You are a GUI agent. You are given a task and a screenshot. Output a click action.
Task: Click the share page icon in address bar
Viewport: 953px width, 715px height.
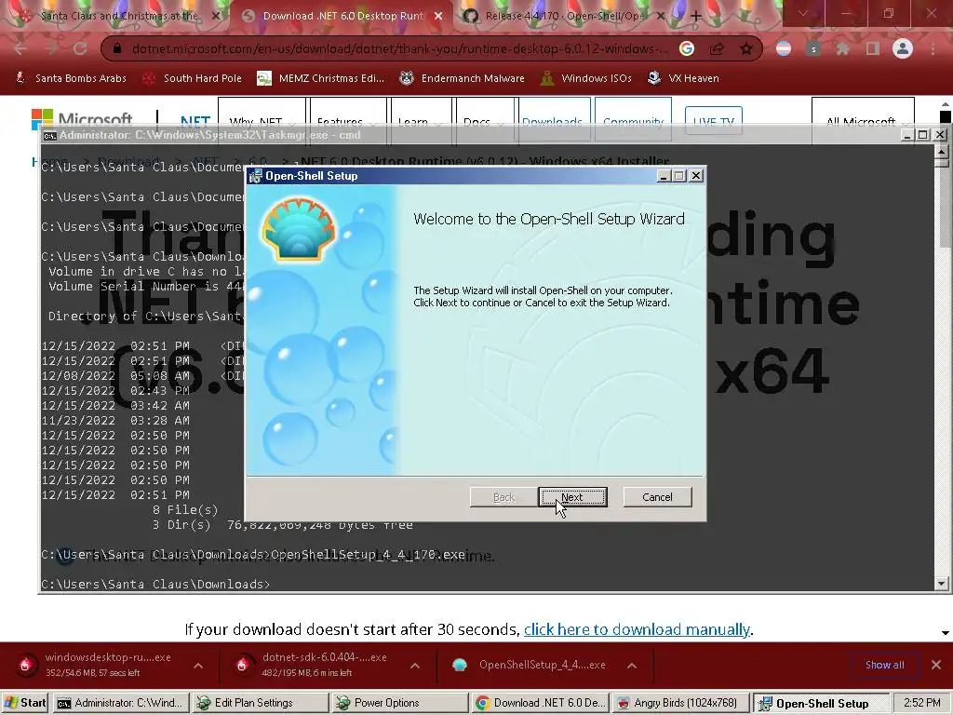[717, 48]
